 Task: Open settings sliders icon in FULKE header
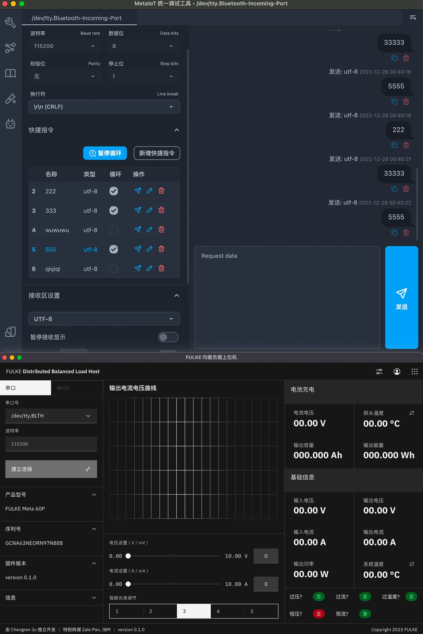(379, 372)
